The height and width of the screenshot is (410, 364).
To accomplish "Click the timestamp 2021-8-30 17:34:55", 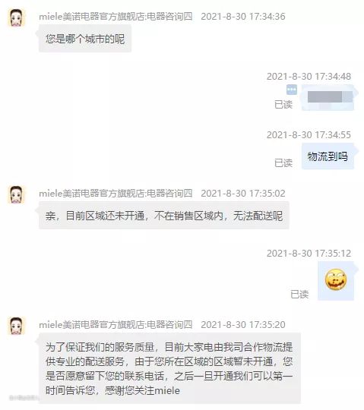I will (x=309, y=134).
